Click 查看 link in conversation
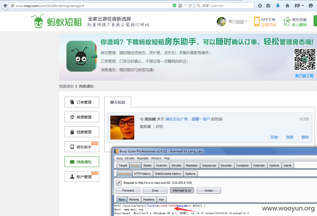Image resolution: width=317 pixels, height=216 pixels. (x=290, y=137)
